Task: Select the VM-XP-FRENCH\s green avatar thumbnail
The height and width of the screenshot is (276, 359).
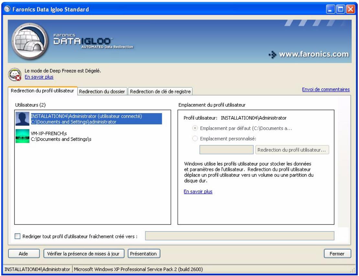Action: coord(22,136)
